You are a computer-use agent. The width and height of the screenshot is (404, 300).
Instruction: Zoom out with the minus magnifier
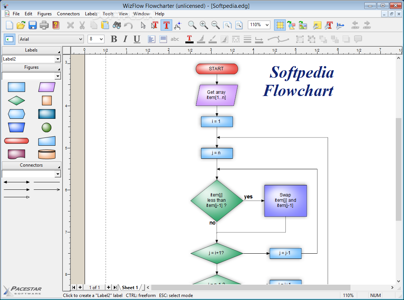215,25
